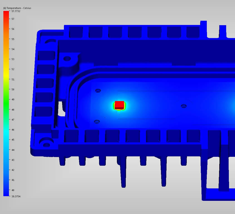The height and width of the screenshot is (214, 235).
Task: Click the maximum legend value 57.7732
Action: 16,11
